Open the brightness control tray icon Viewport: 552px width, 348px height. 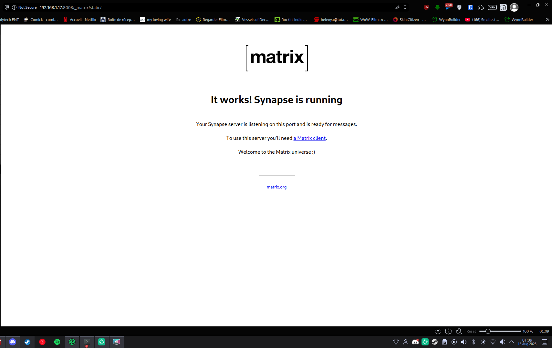[483, 342]
